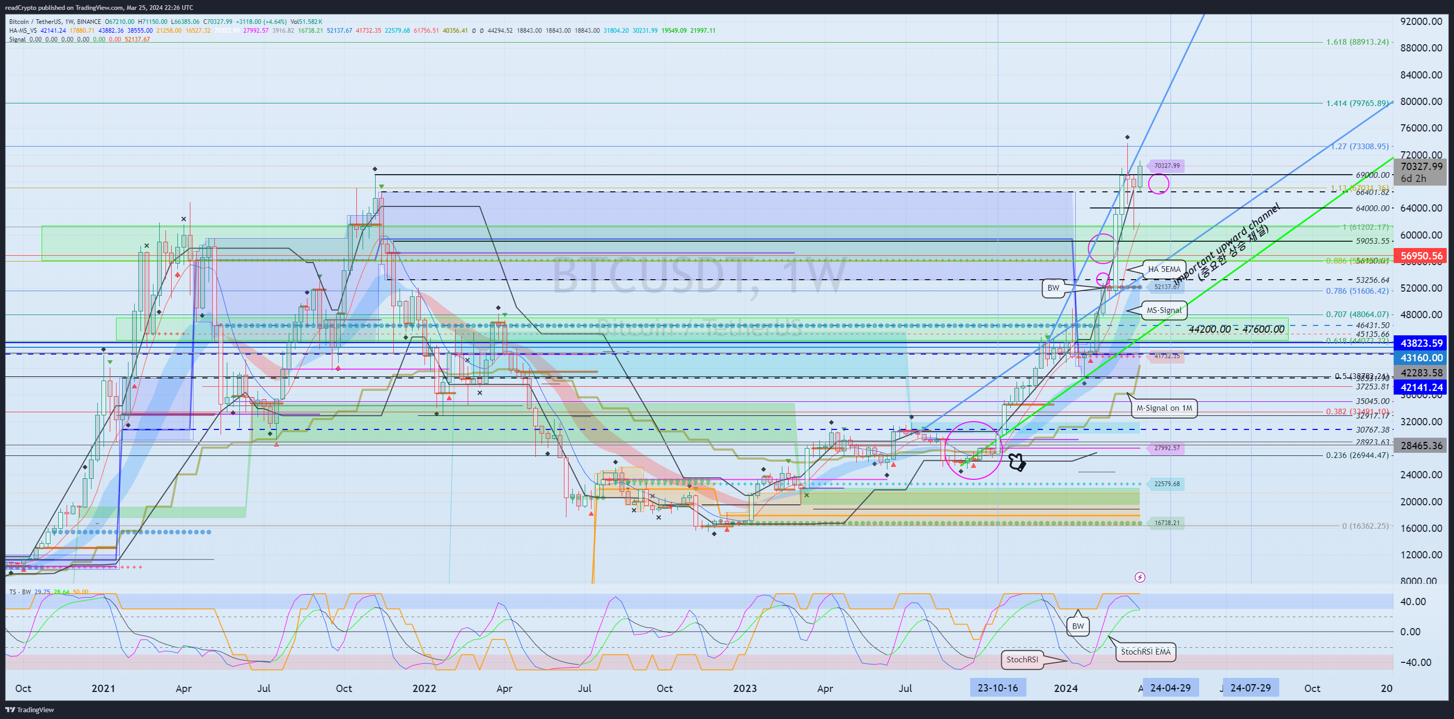Click the 46431.50 level label
Image resolution: width=1454 pixels, height=719 pixels.
click(x=1372, y=325)
